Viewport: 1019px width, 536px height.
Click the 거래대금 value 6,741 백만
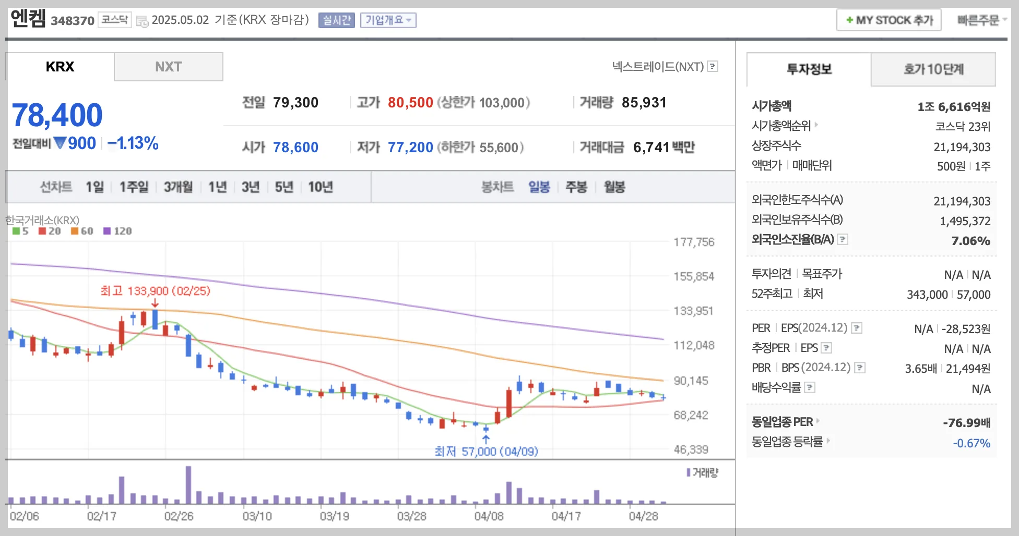664,148
